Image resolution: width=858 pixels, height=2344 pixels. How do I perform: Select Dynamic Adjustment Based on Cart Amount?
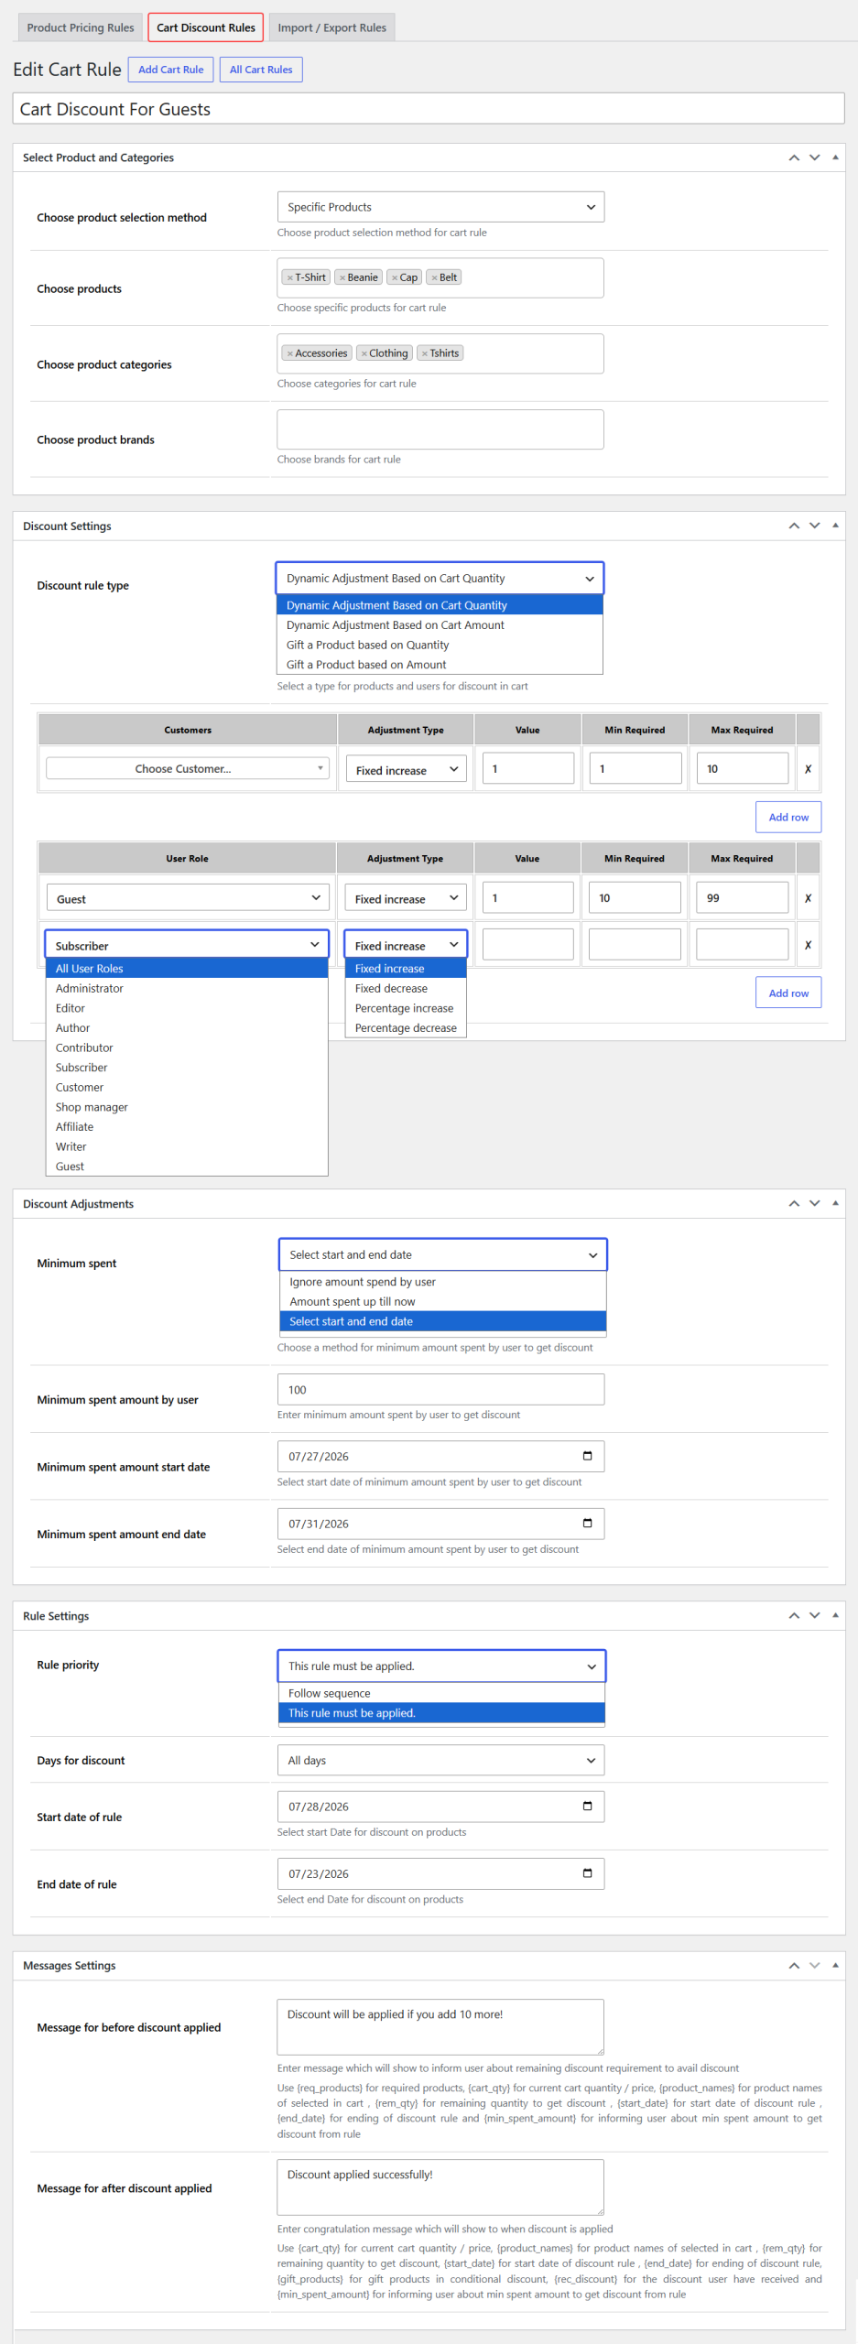coord(440,625)
